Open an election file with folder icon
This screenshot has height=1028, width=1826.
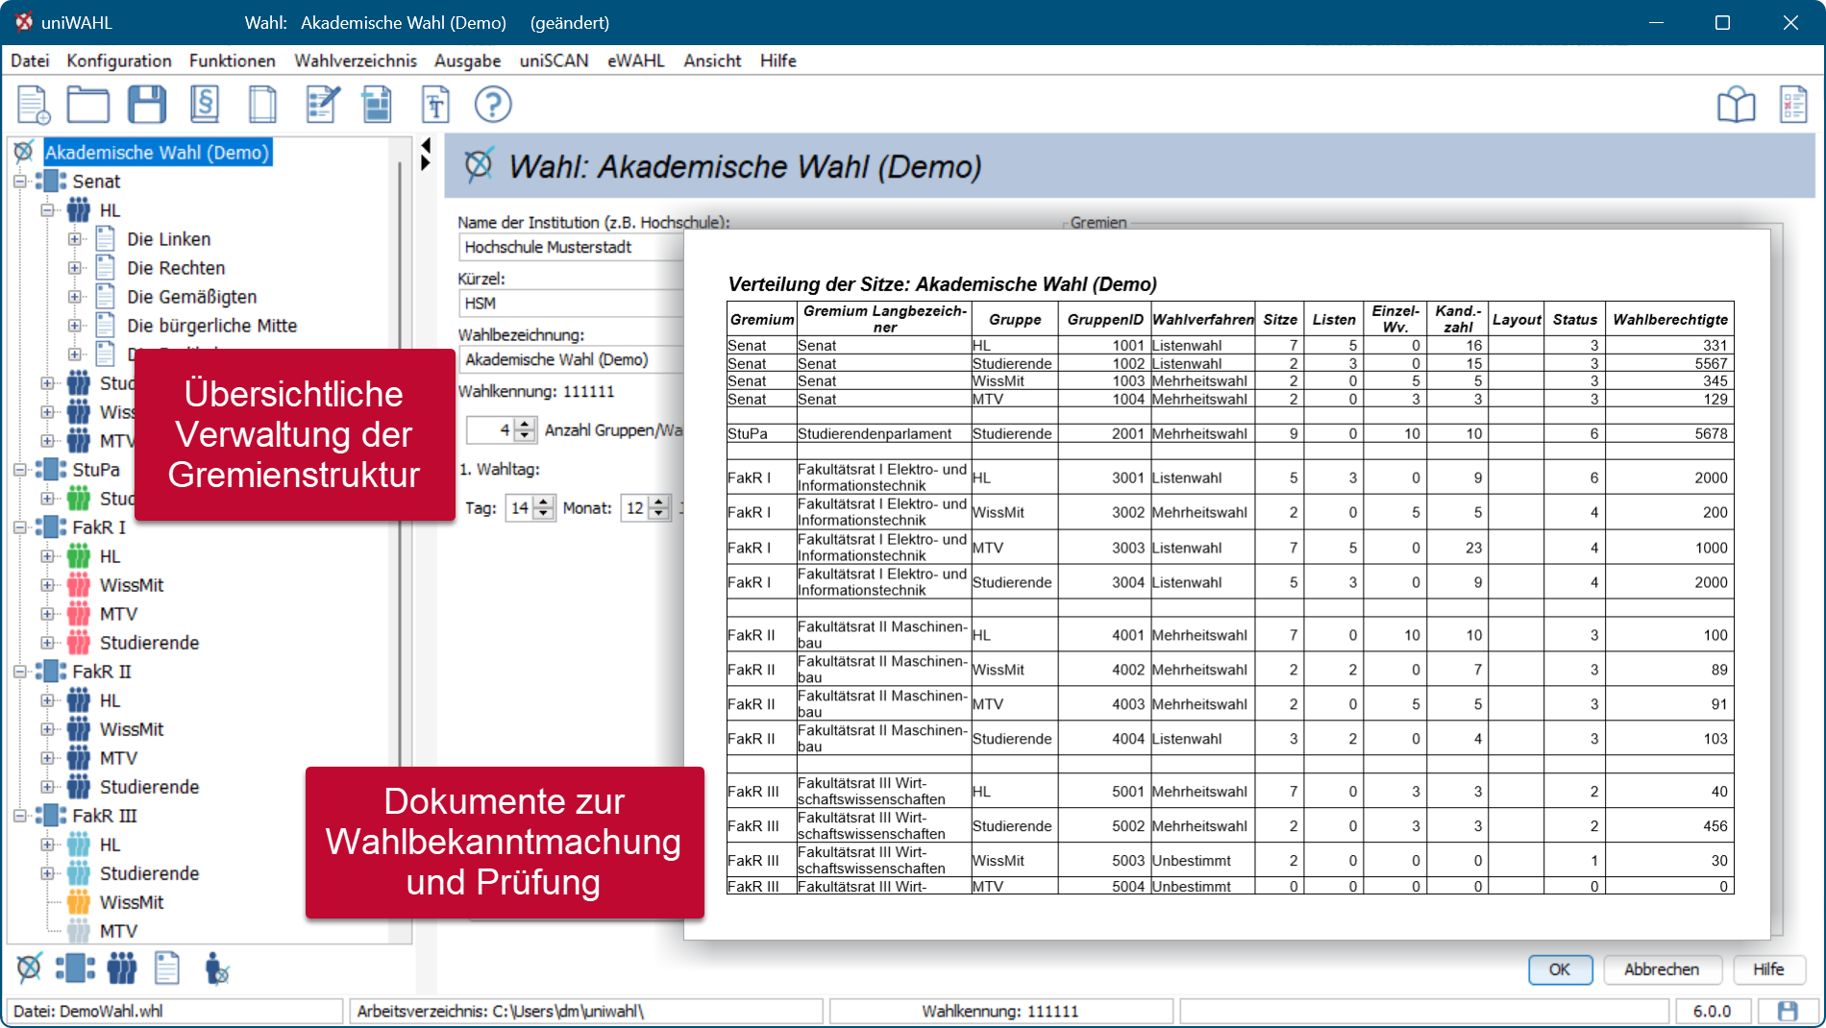coord(87,105)
